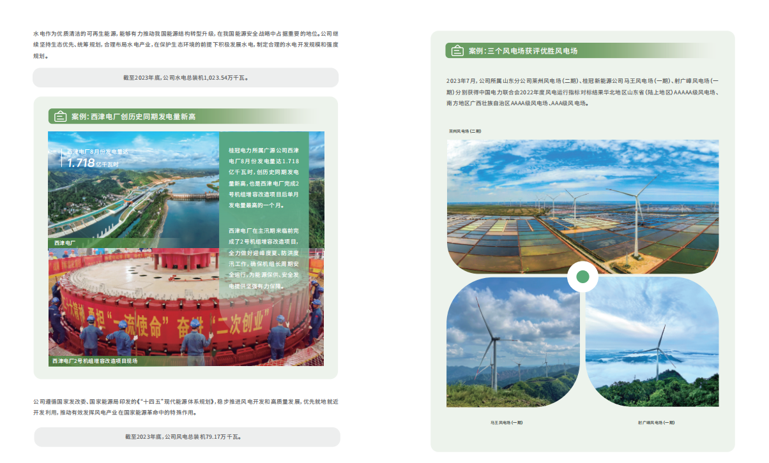Image resolution: width=769 pixels, height=463 pixels.
Task: Click the 莱州风电场(二期) caption
Action: pyautogui.click(x=465, y=131)
